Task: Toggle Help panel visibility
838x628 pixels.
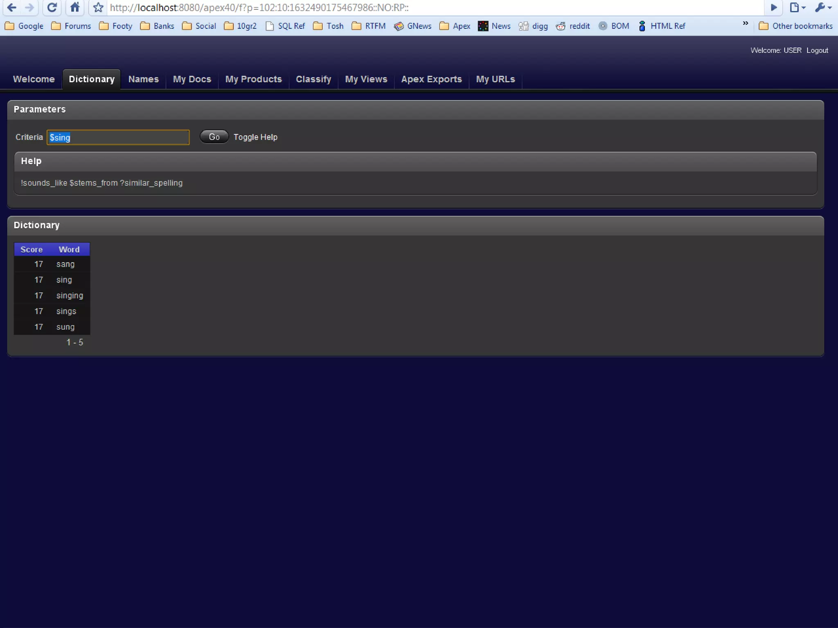Action: (255, 137)
